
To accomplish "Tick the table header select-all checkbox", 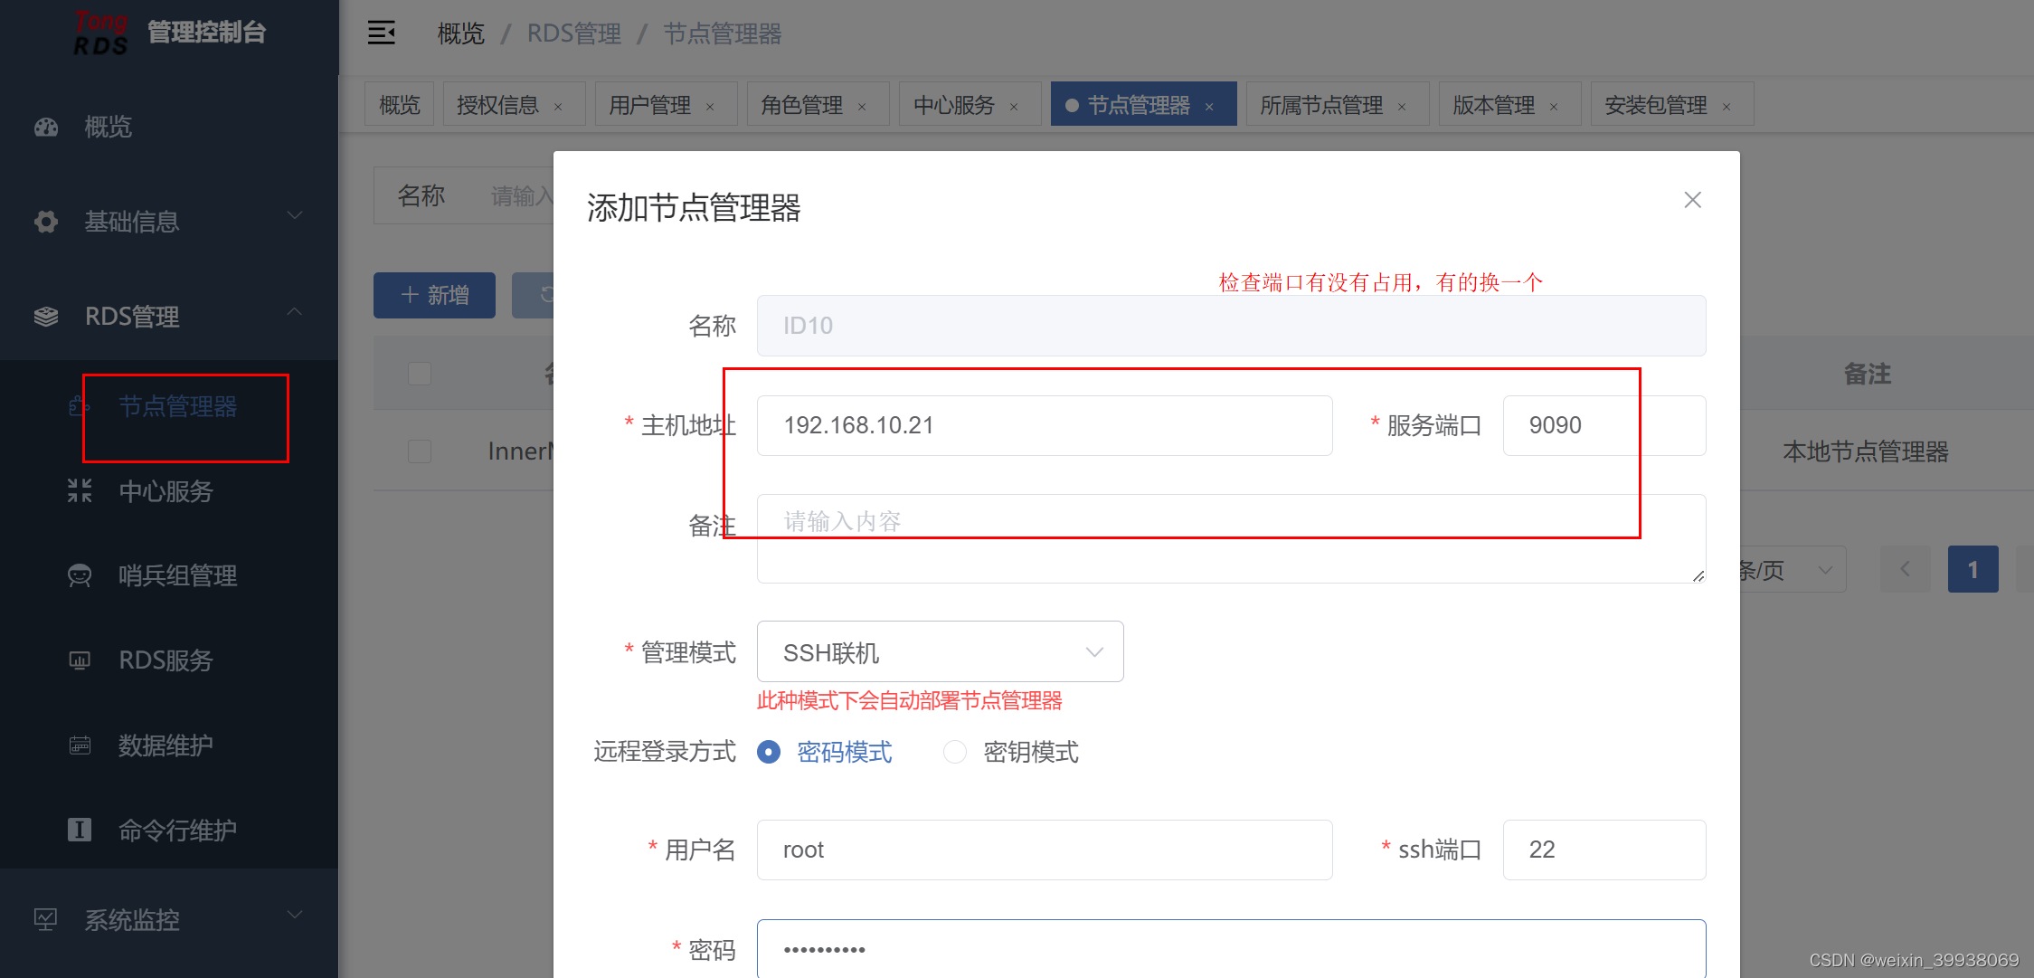I will [x=420, y=374].
